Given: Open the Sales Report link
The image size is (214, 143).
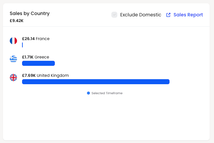Looking at the screenshot, I should (x=188, y=15).
